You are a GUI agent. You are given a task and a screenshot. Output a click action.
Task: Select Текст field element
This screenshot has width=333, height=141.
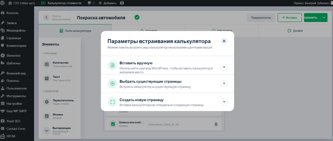tap(60, 78)
